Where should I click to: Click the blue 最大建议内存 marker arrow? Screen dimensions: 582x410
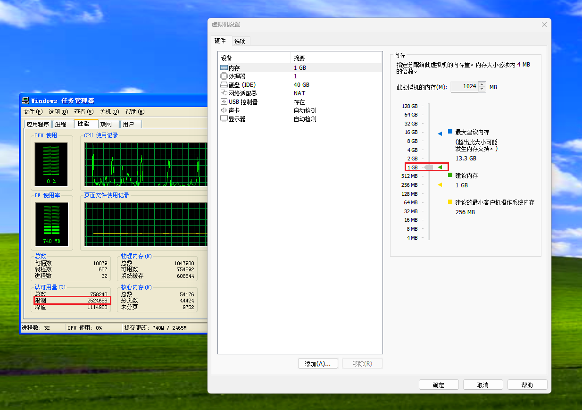tap(440, 134)
